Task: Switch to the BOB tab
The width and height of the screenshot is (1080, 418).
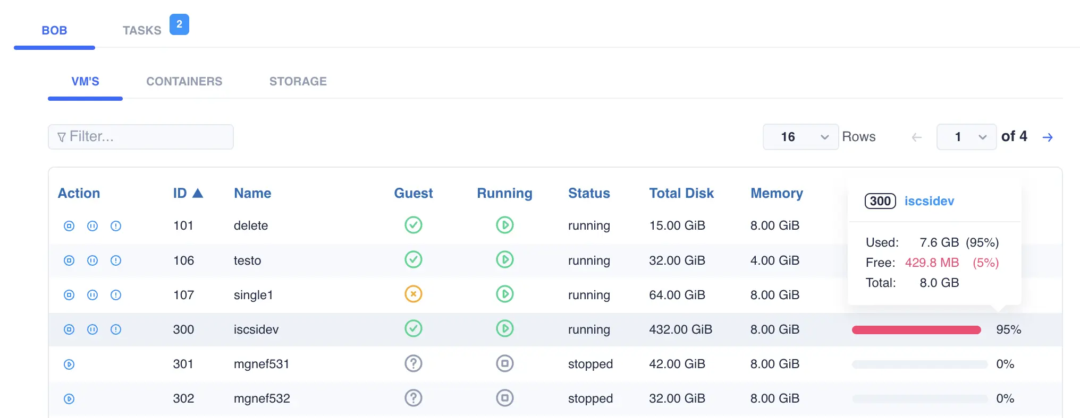Action: click(x=54, y=30)
